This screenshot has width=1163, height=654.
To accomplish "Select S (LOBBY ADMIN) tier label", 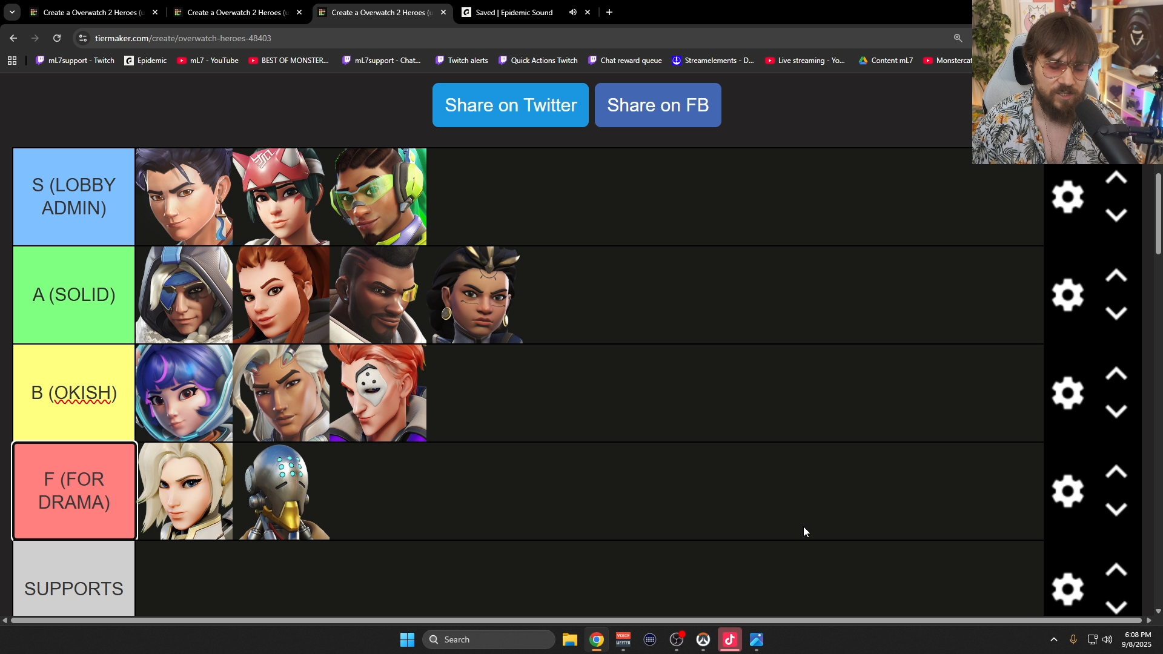I will [74, 197].
